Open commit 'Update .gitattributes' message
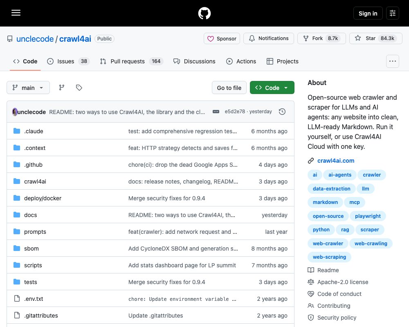 (155, 316)
